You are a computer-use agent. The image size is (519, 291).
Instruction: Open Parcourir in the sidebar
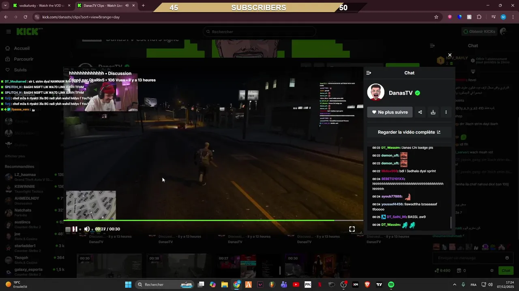coord(24,59)
